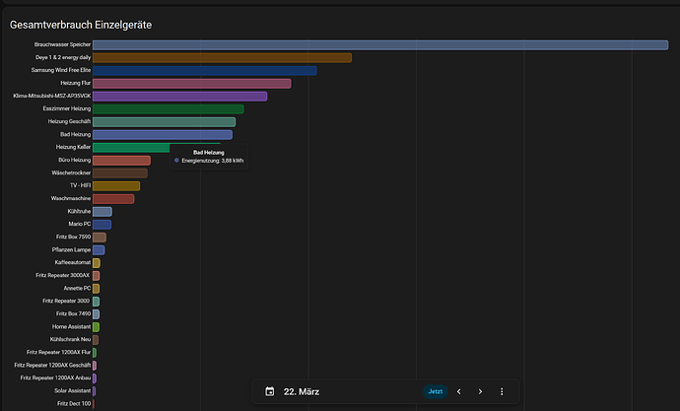Select the Klima-Mitsubishi-MSZ-AP35VGK bar

coord(180,97)
